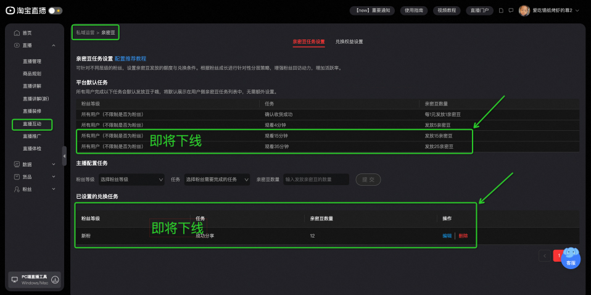Click the chart icon beside 数据
This screenshot has height=295, width=591.
tap(17, 165)
